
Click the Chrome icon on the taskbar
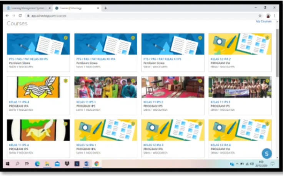pos(97,164)
